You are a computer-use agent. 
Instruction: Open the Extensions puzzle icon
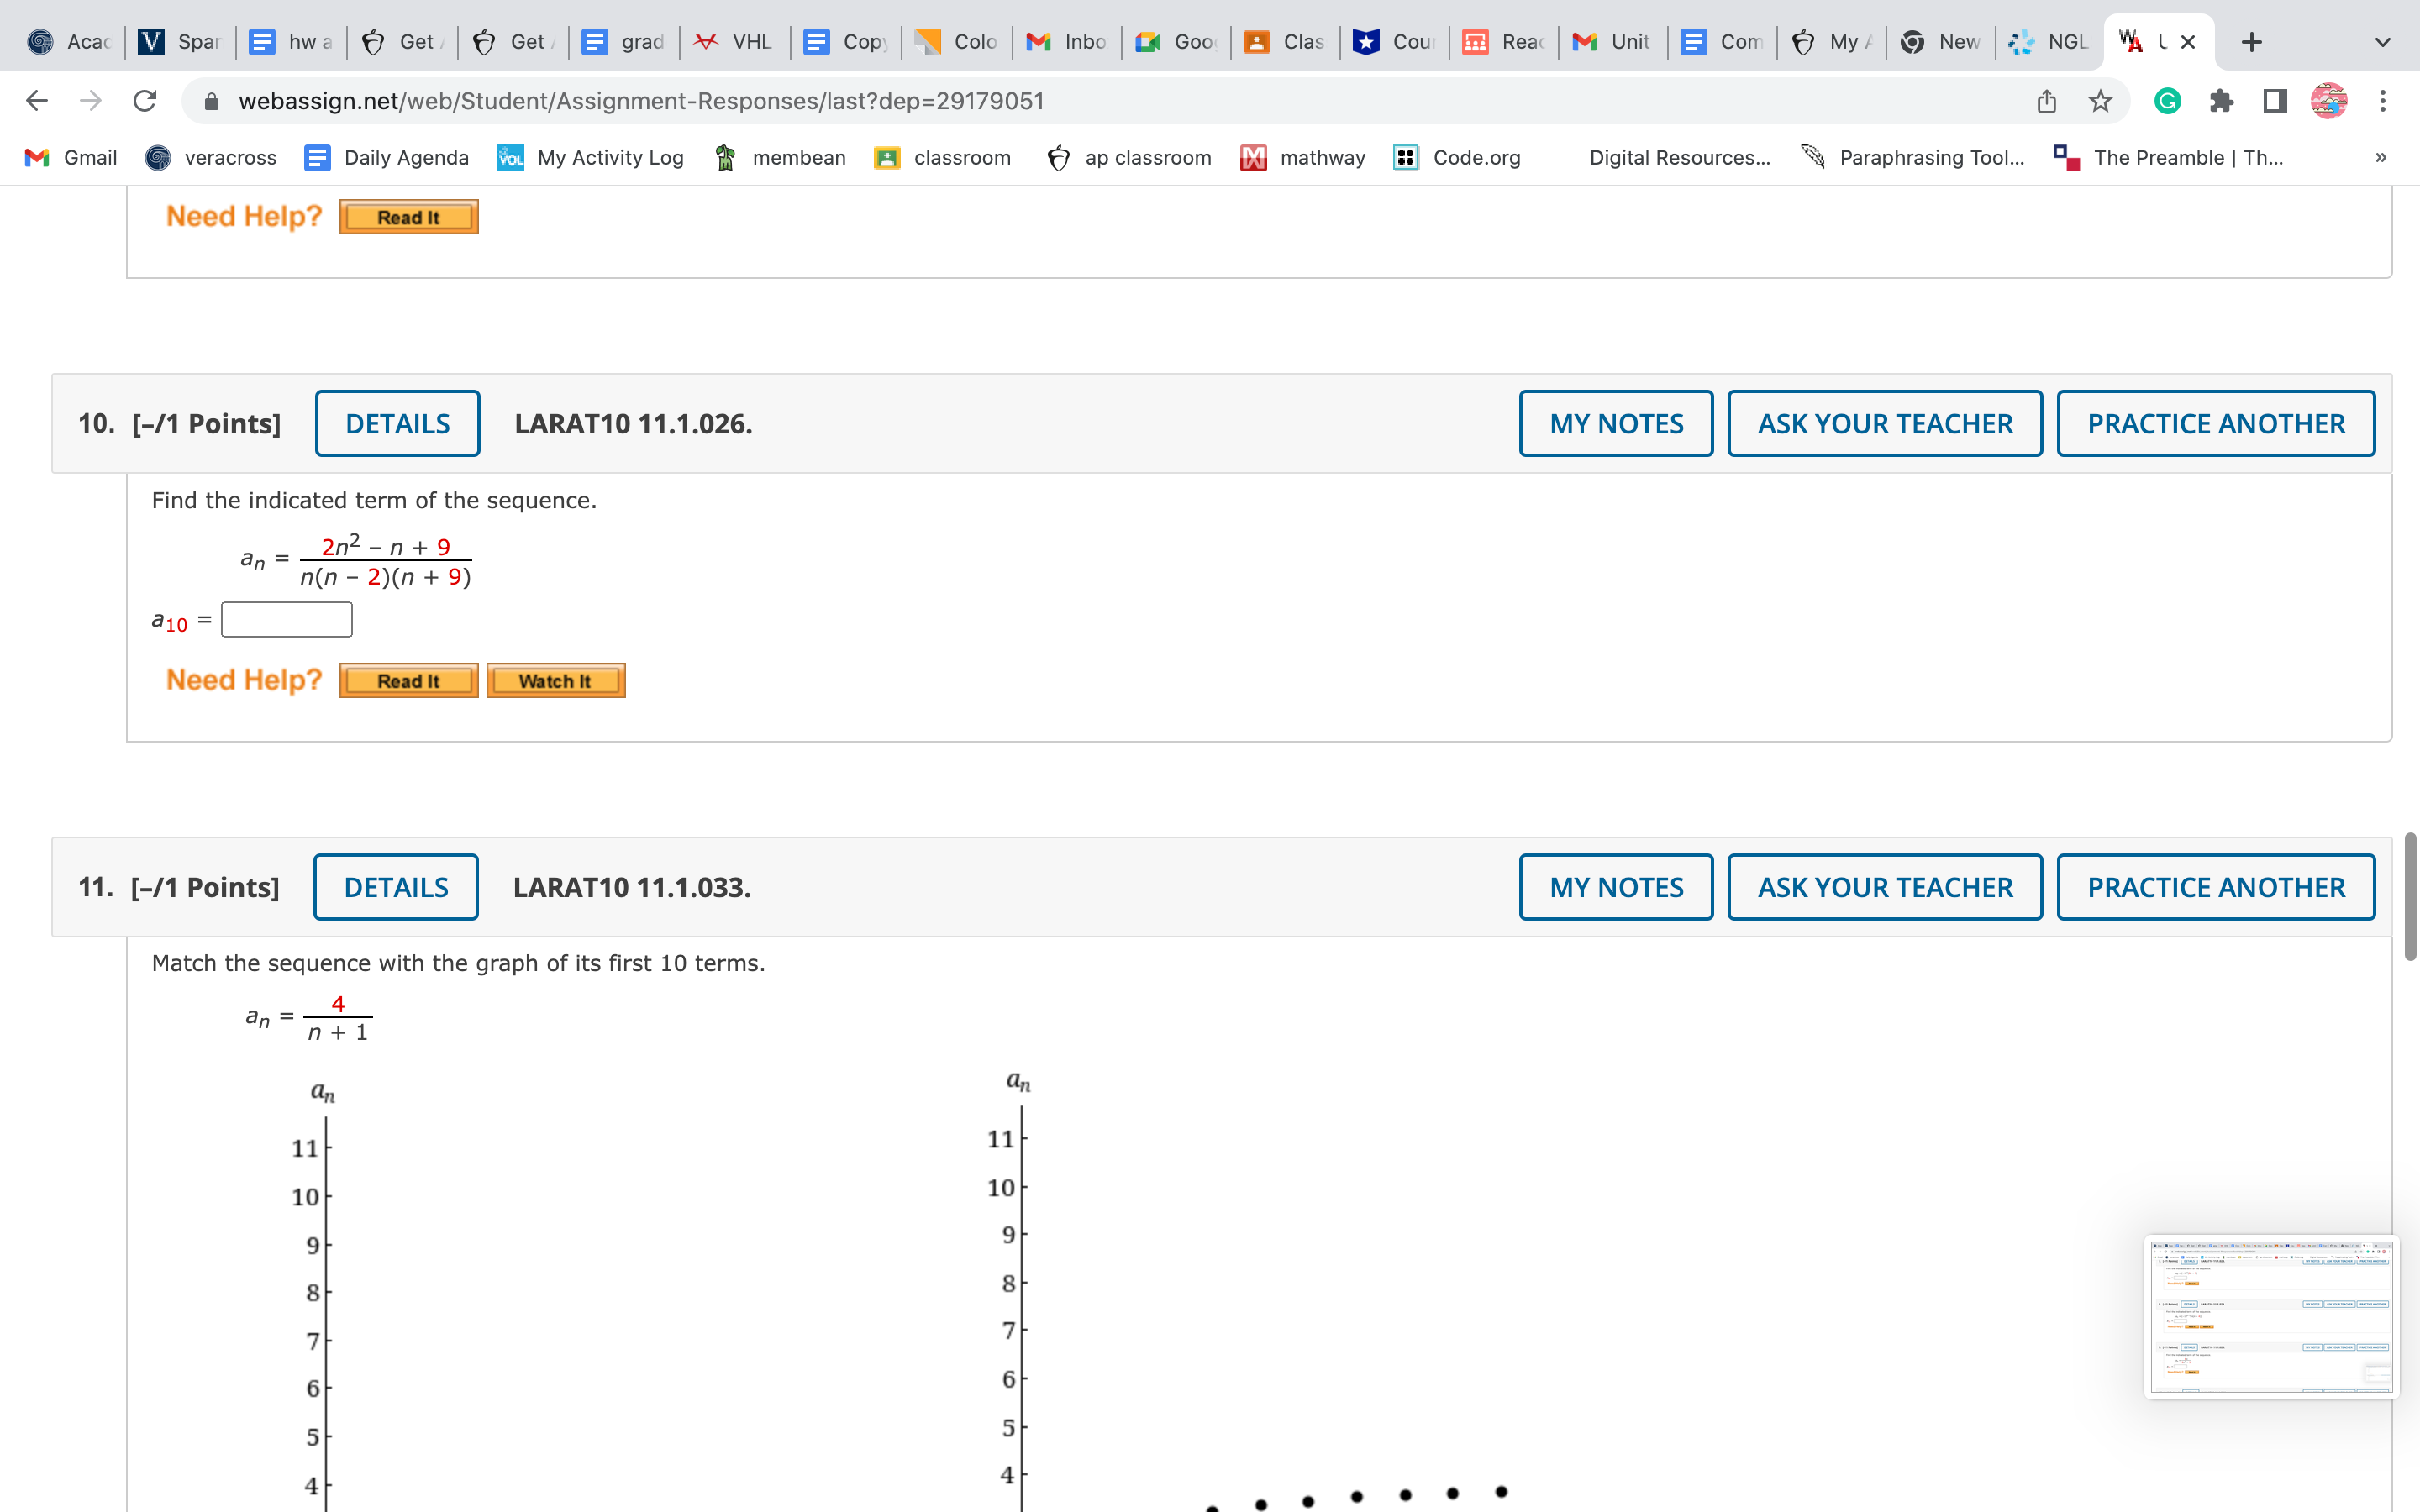2221,101
